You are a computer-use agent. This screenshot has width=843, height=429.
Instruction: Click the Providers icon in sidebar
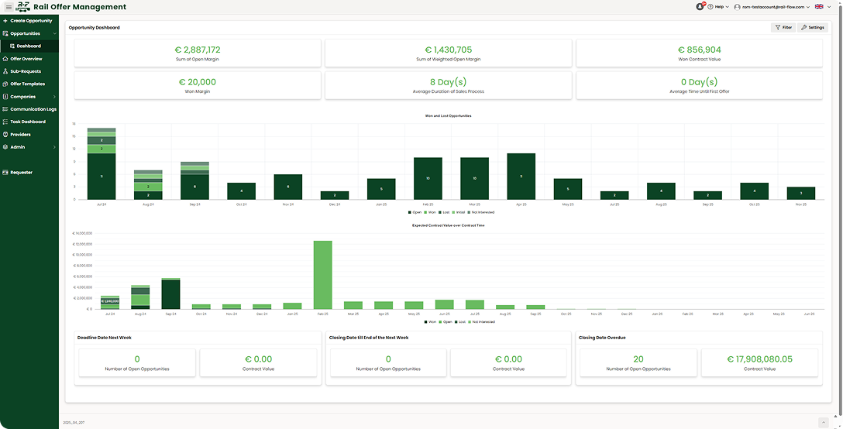pyautogui.click(x=5, y=135)
